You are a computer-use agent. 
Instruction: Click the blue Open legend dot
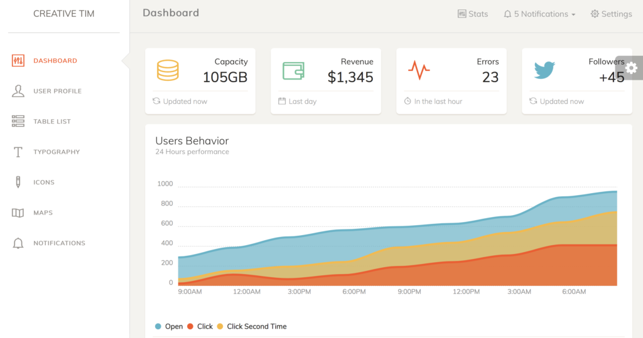158,326
